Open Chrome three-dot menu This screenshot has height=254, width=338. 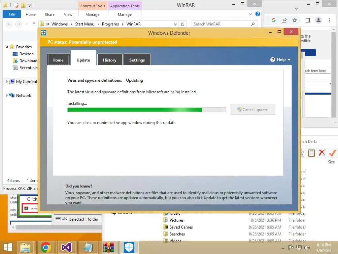pyautogui.click(x=329, y=20)
